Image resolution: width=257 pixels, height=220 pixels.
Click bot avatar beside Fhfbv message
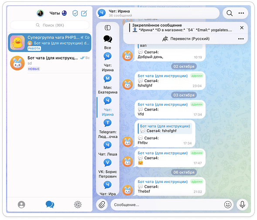pos(127,141)
